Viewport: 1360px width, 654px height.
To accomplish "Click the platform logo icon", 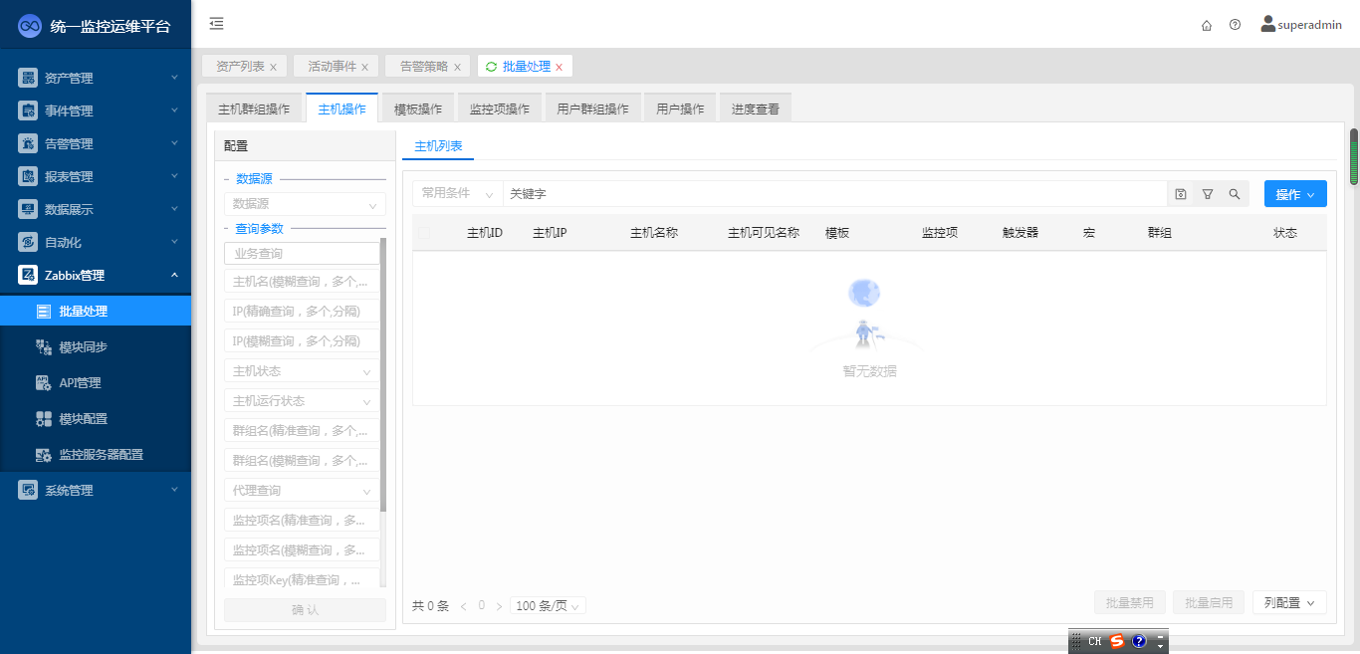I will click(30, 25).
